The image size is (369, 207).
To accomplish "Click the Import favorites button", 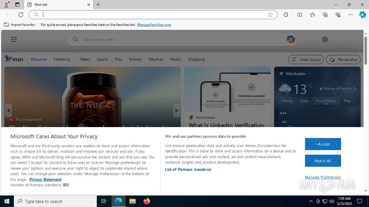I will click(20, 25).
